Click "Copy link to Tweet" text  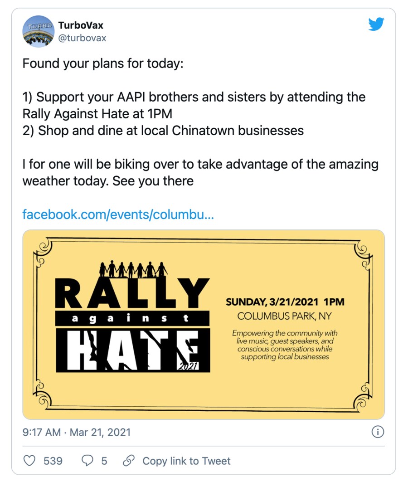point(186,461)
